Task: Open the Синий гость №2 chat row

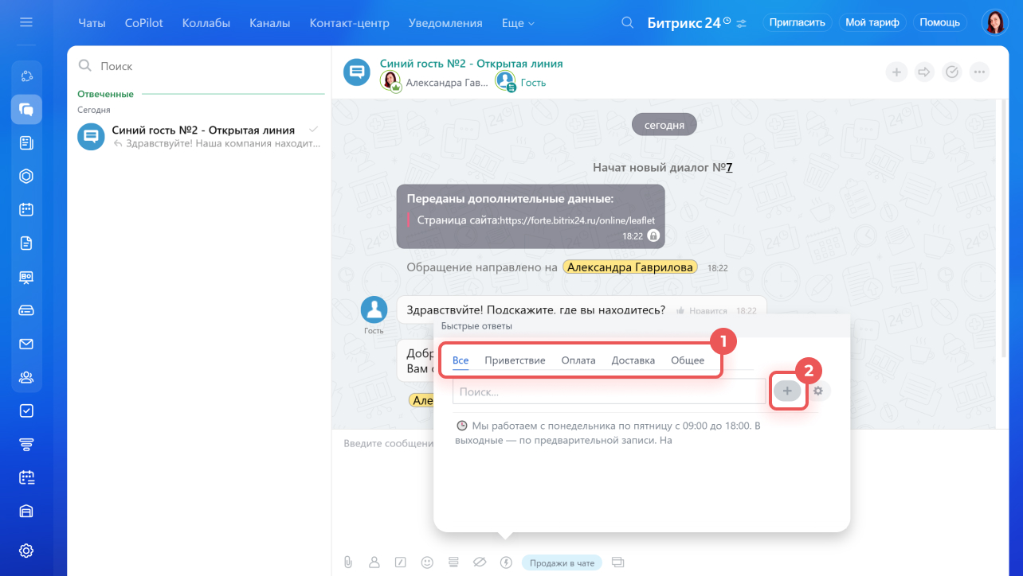Action: click(x=199, y=136)
